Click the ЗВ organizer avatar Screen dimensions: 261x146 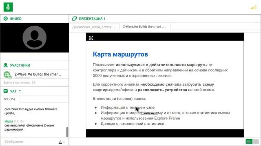[x=7, y=75]
